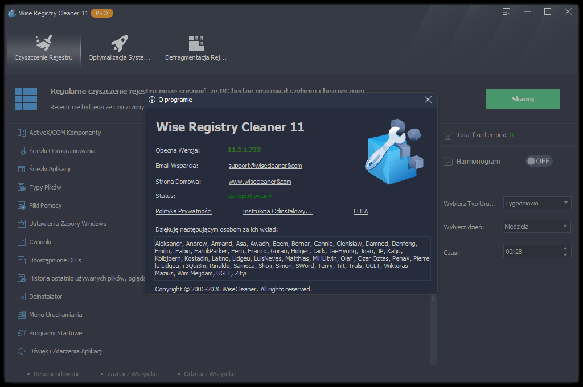Click the Czcionki icon
This screenshot has width=583, height=387.
[x=22, y=242]
